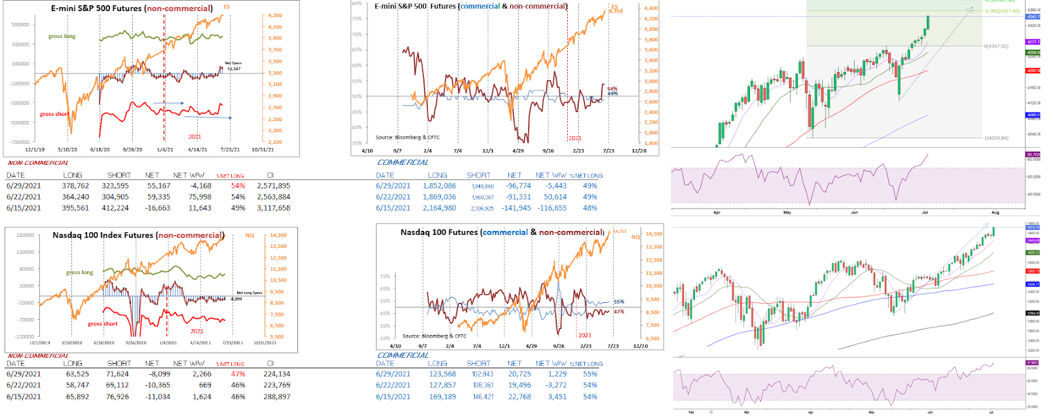Click the 'Net Specs' annotation in S&P chart
Image resolution: width=1048 pixels, height=418 pixels.
point(233,63)
